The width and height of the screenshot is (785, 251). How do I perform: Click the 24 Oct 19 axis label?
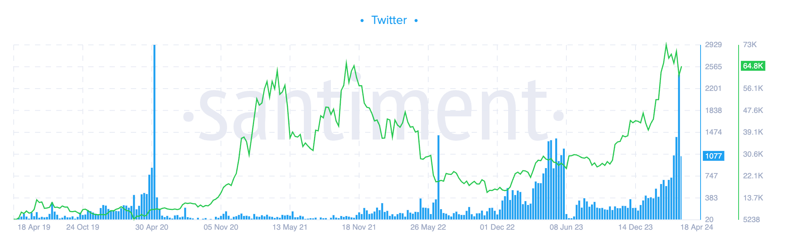tap(83, 227)
